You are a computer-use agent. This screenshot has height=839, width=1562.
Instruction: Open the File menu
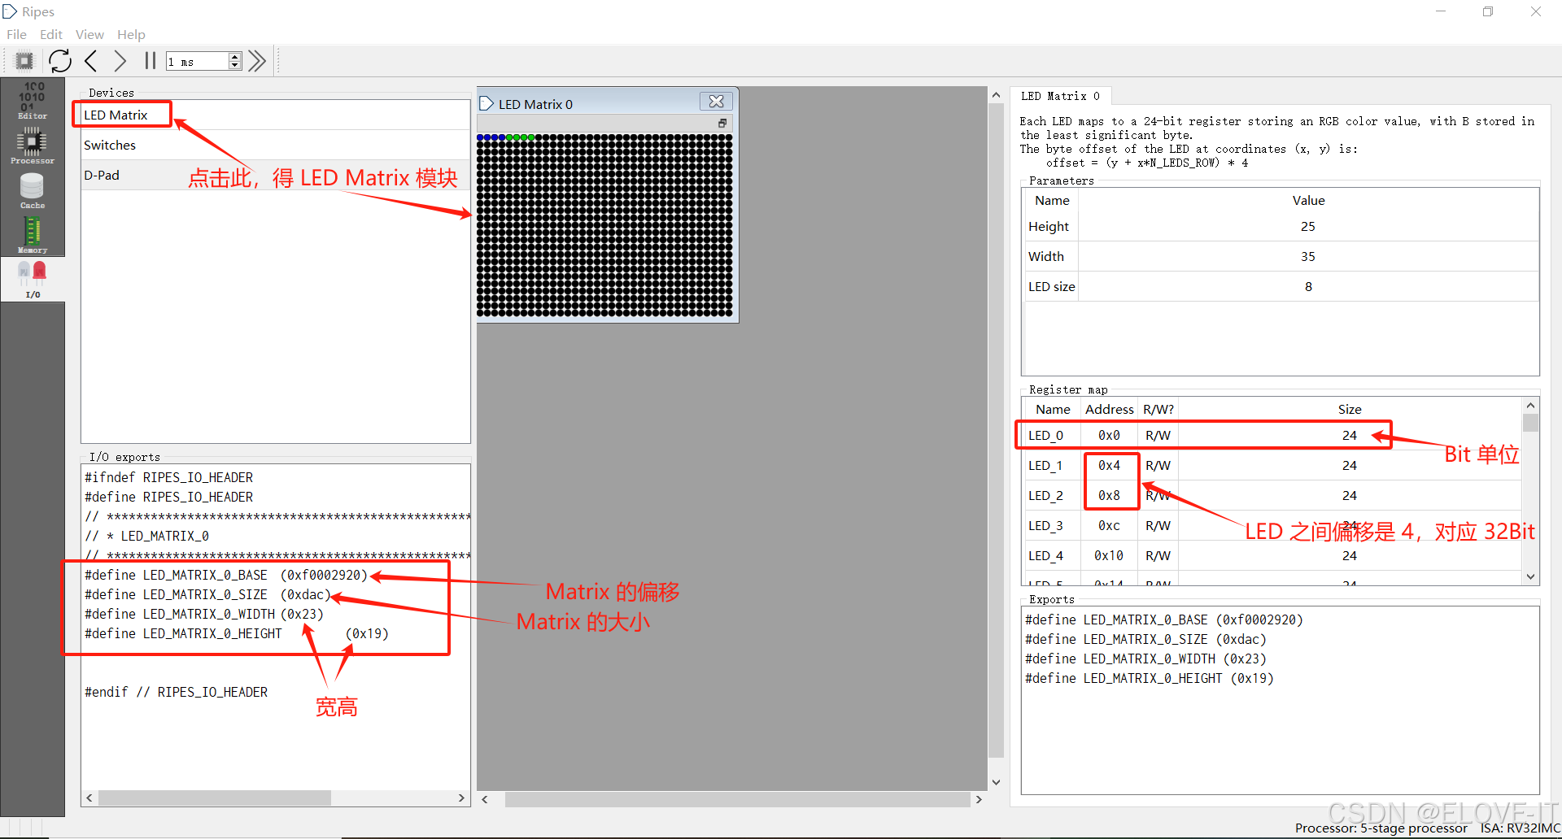(x=16, y=34)
